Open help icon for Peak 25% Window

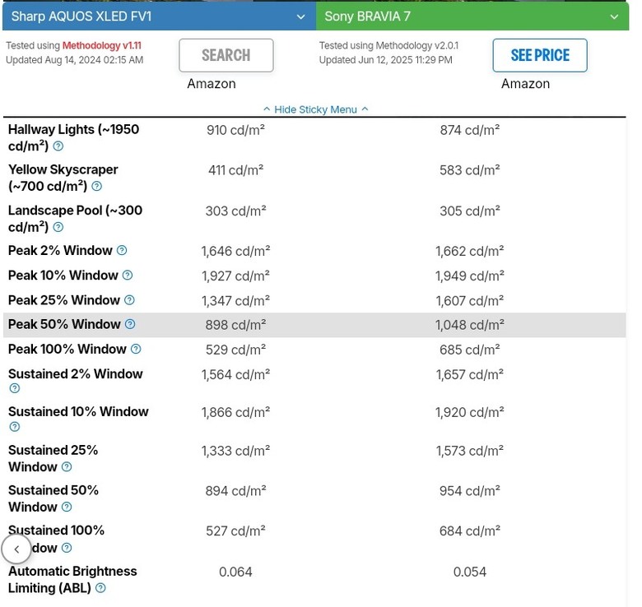[129, 300]
